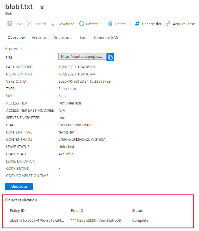The height and width of the screenshot is (231, 199).
Task: Click the Hot (Inferred) access tier value
Action: pos(70,103)
